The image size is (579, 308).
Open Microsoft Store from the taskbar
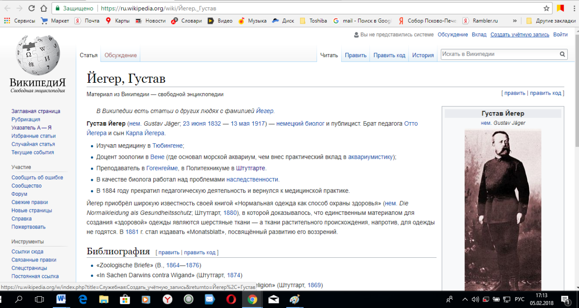125,299
